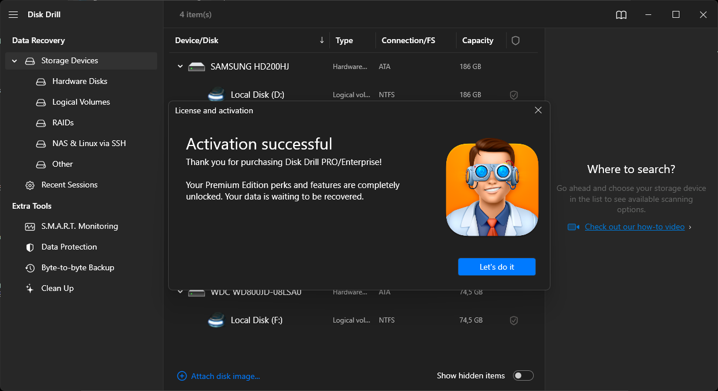
Task: Select Logical Volumes in sidebar
Action: pos(81,102)
